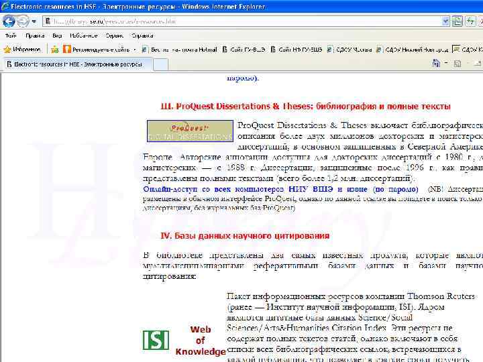Click the compatibility view icon by address bar
The width and height of the screenshot is (483, 362).
click(457, 21)
